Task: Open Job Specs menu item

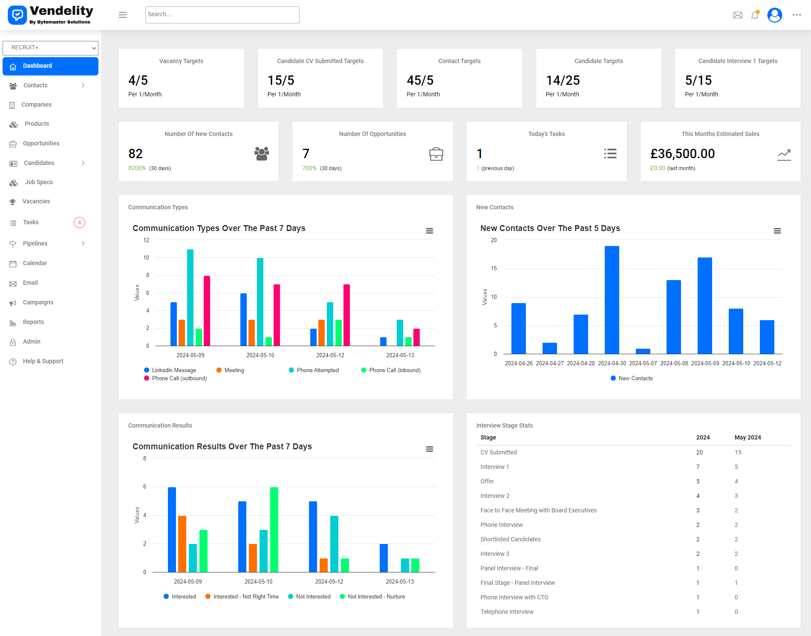Action: [x=39, y=182]
